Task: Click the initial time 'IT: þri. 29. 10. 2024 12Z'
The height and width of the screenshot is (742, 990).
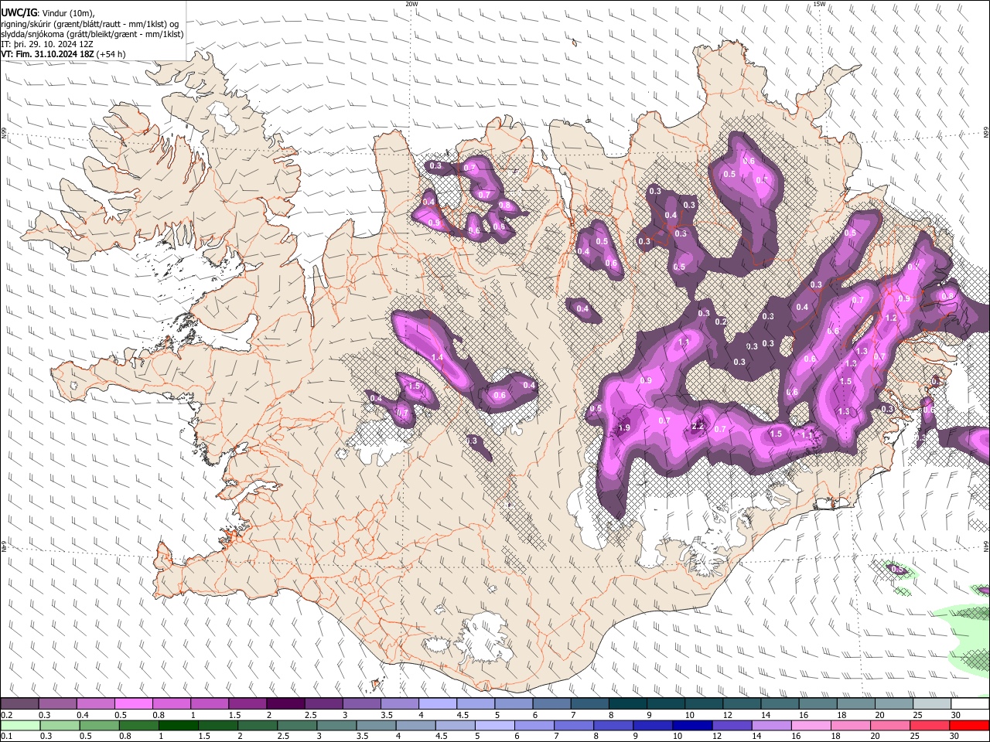Action: pos(47,44)
